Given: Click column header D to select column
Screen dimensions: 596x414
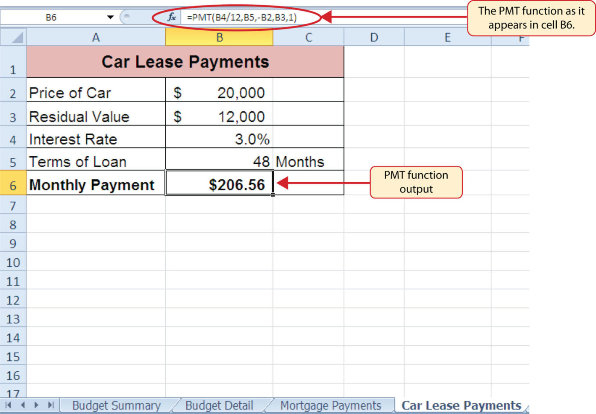Looking at the screenshot, I should click(x=374, y=37).
